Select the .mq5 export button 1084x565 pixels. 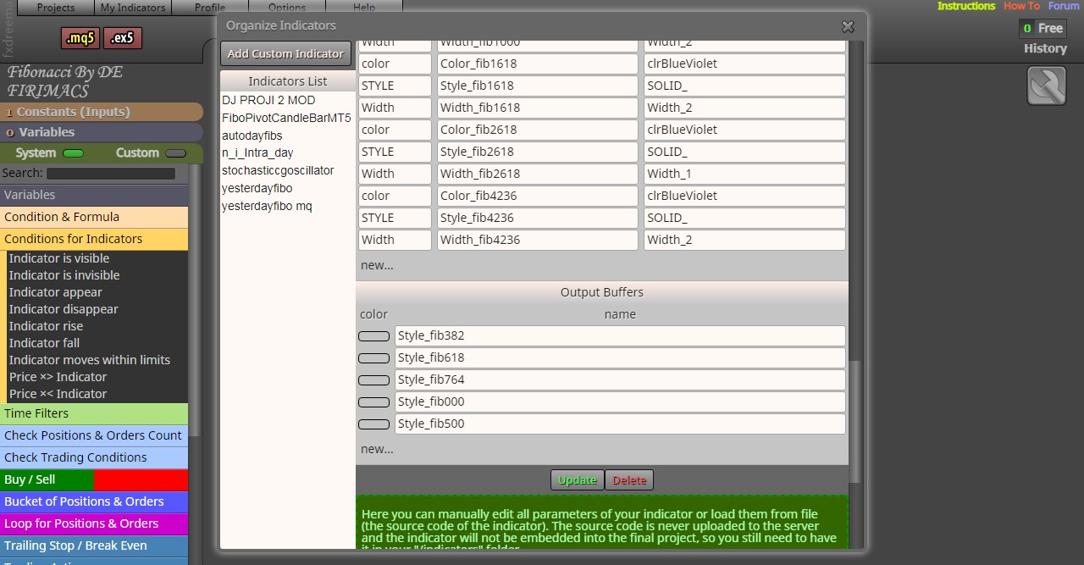pyautogui.click(x=80, y=38)
